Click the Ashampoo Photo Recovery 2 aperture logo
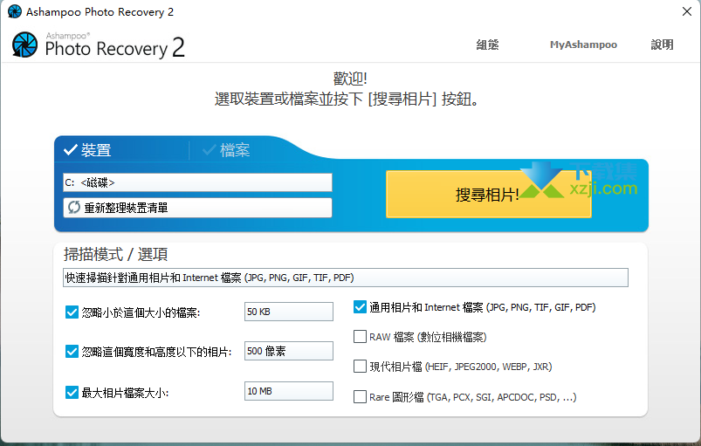 pyautogui.click(x=24, y=45)
